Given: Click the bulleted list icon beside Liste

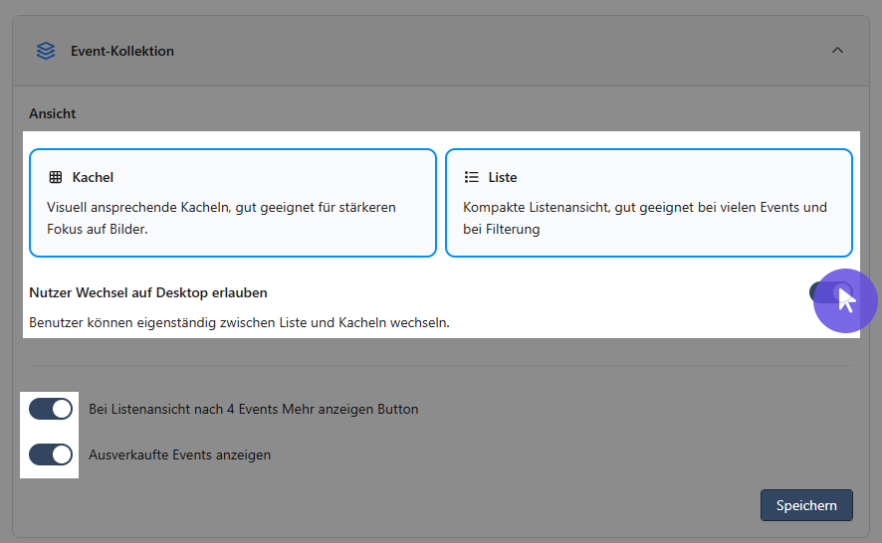Looking at the screenshot, I should click(472, 177).
